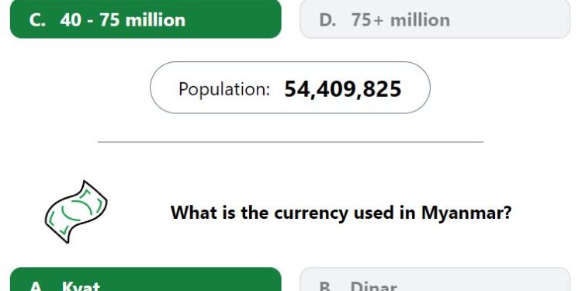Click the green banknote currency icon
Viewport: 582px width, 291px height.
(x=76, y=212)
